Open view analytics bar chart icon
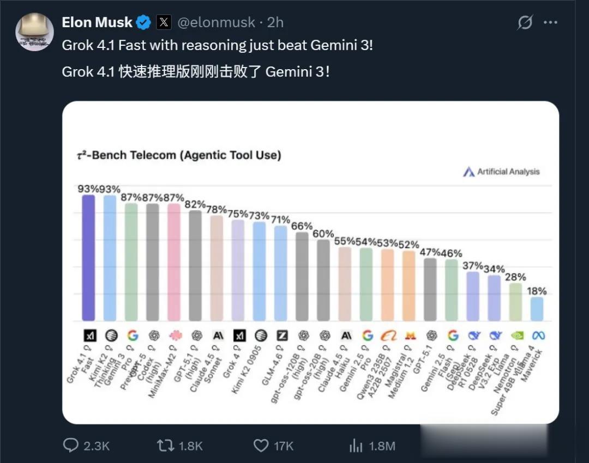Viewport: 589px width, 463px height. 356,446
